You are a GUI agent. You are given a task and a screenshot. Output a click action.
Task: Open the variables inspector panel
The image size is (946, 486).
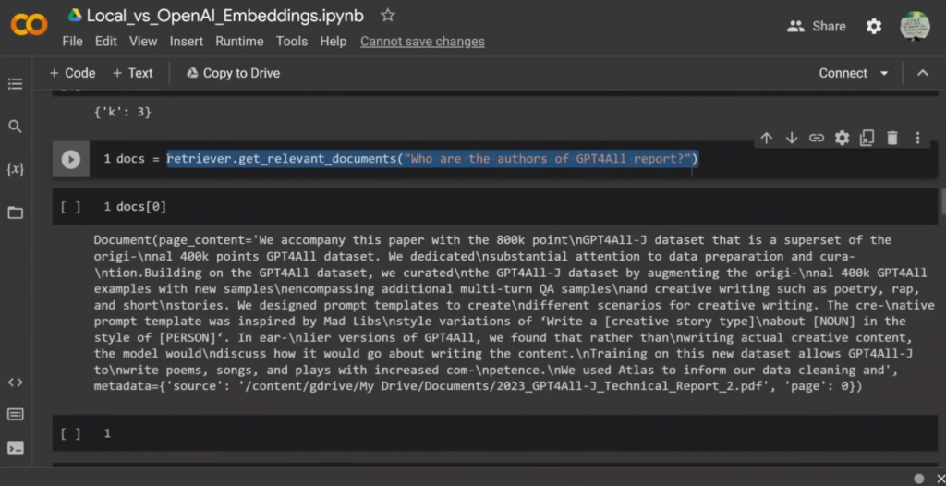pos(15,170)
